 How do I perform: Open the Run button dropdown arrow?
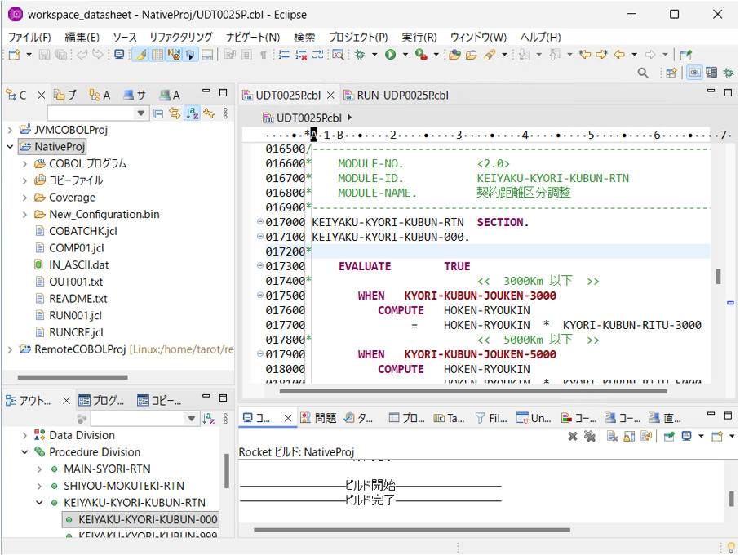404,55
